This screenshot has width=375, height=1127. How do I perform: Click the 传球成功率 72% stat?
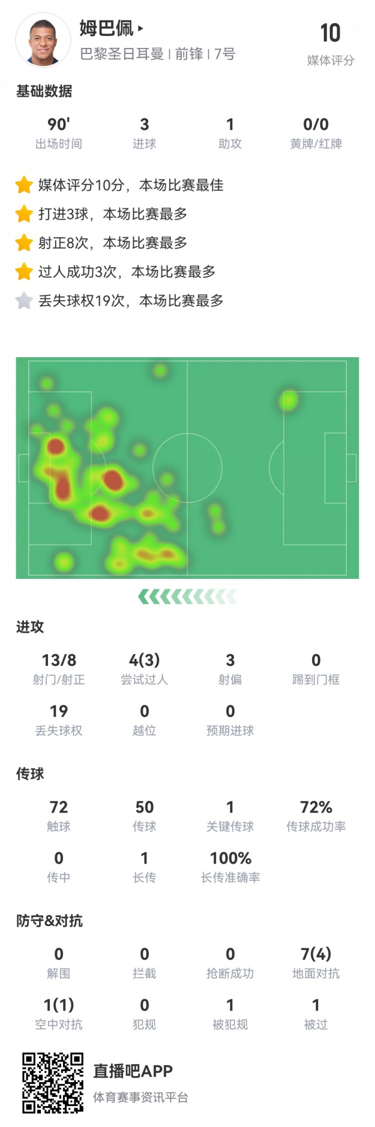[x=316, y=807]
